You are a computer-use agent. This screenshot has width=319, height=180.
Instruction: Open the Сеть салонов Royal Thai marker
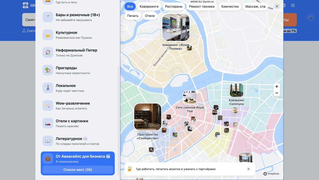(x=190, y=98)
